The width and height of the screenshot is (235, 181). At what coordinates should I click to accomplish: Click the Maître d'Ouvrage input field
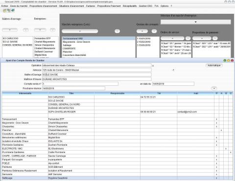96,75
